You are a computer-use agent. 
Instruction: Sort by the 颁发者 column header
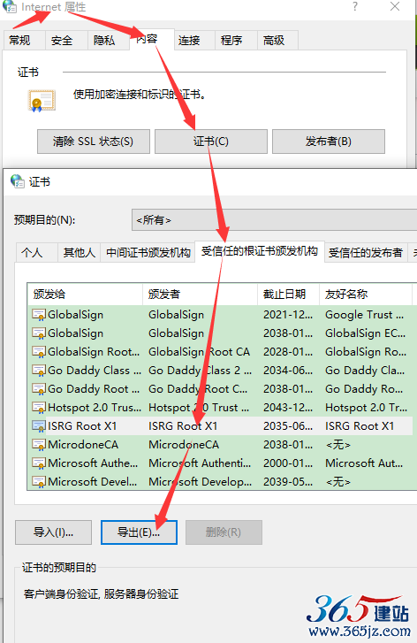(201, 294)
